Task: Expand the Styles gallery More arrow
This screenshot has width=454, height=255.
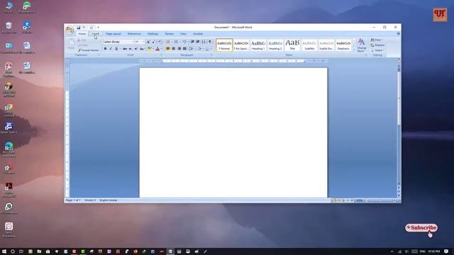Action: coord(353,50)
